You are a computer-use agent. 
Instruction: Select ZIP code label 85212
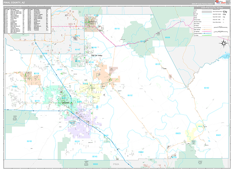[x=78, y=36]
